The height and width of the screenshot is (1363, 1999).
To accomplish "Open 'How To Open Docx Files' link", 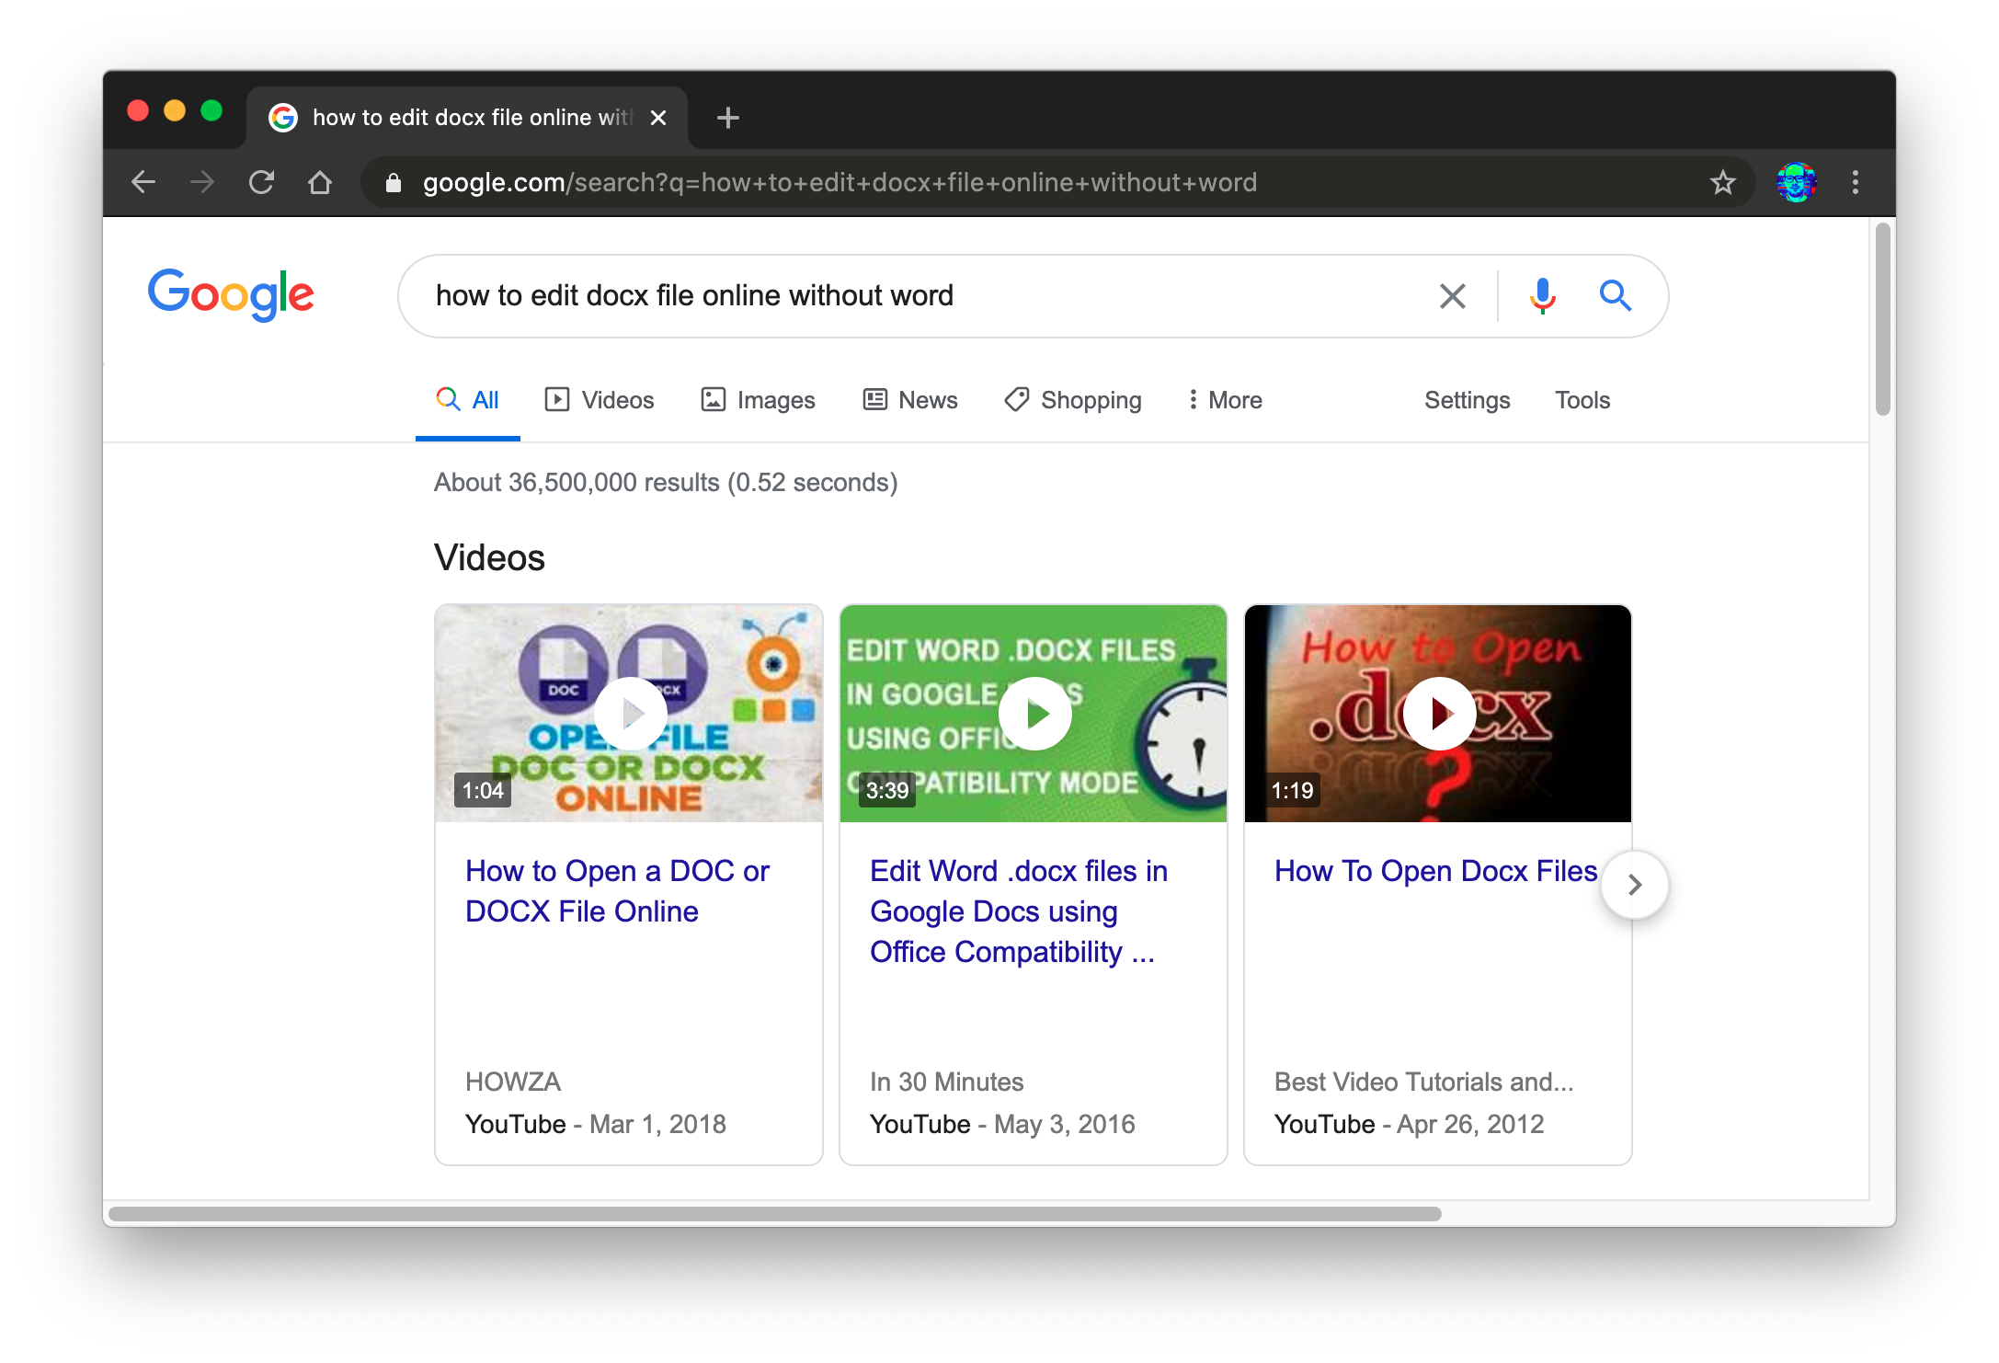I will [1435, 871].
